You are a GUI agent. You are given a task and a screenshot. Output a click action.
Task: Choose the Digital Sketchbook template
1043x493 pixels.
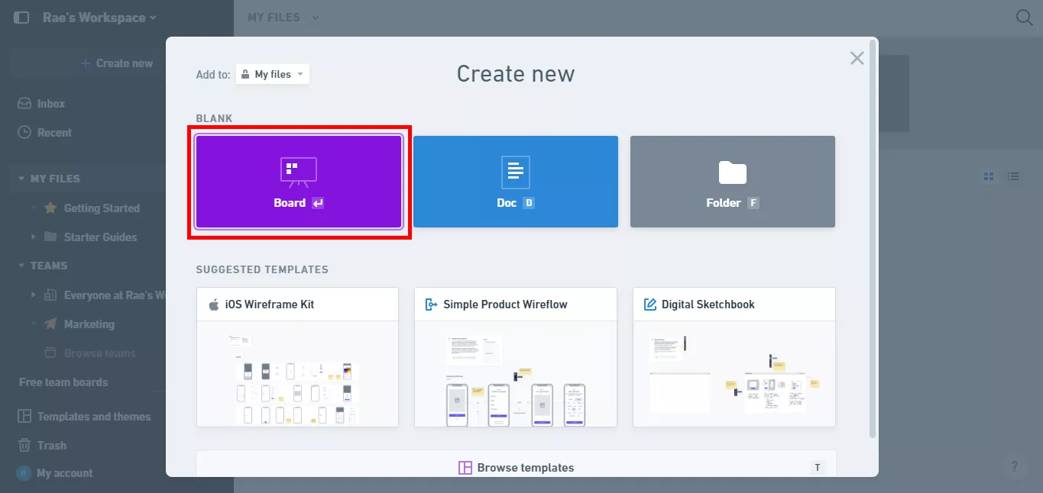click(x=734, y=356)
